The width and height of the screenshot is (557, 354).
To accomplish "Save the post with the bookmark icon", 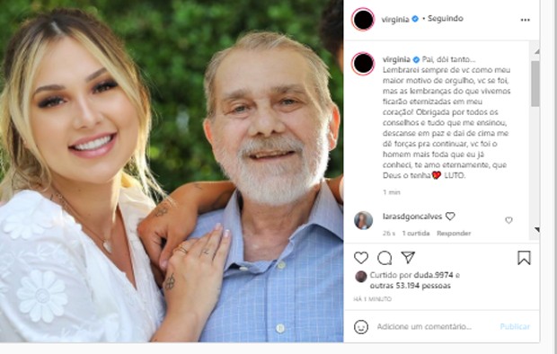I will [524, 258].
